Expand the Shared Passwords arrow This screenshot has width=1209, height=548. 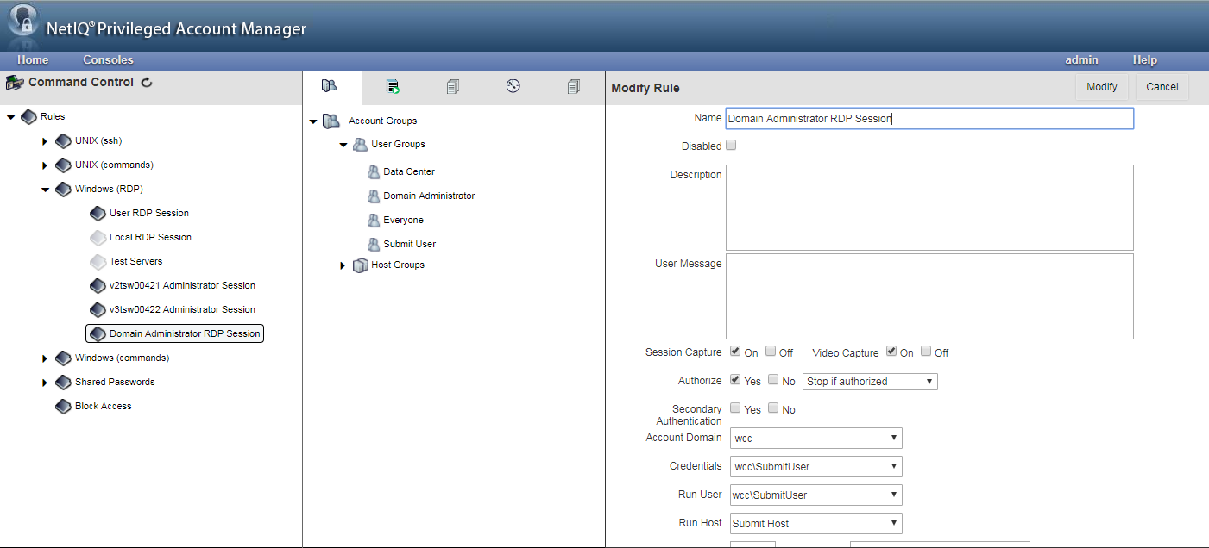point(45,382)
